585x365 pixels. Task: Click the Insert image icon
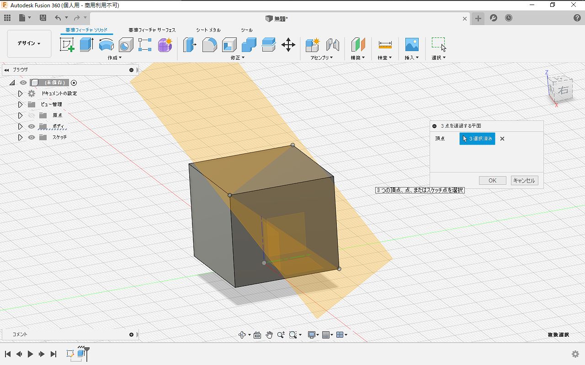pos(412,45)
